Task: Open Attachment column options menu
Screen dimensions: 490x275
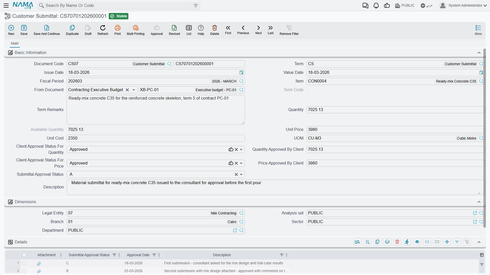Action: 61,255
